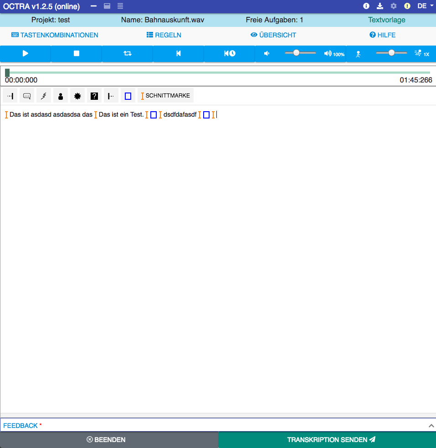Open the DE language dropdown
Viewport: 436px width, 448px height.
[422, 6]
